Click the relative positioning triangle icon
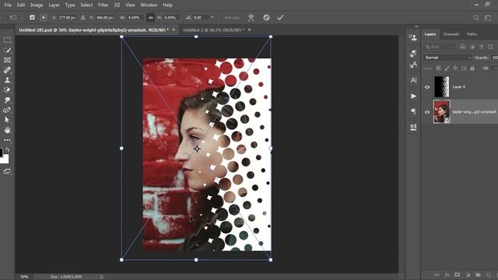Screen dimensions: 498x280 (x=83, y=17)
